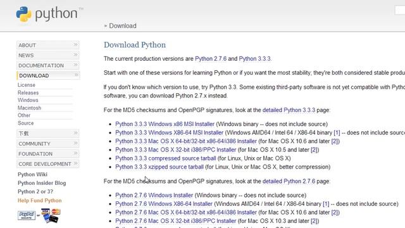Click footnote [1] after Python 3.3.3 X86-64 binary
Viewport: 405px width, 228px height.
[x=337, y=132]
